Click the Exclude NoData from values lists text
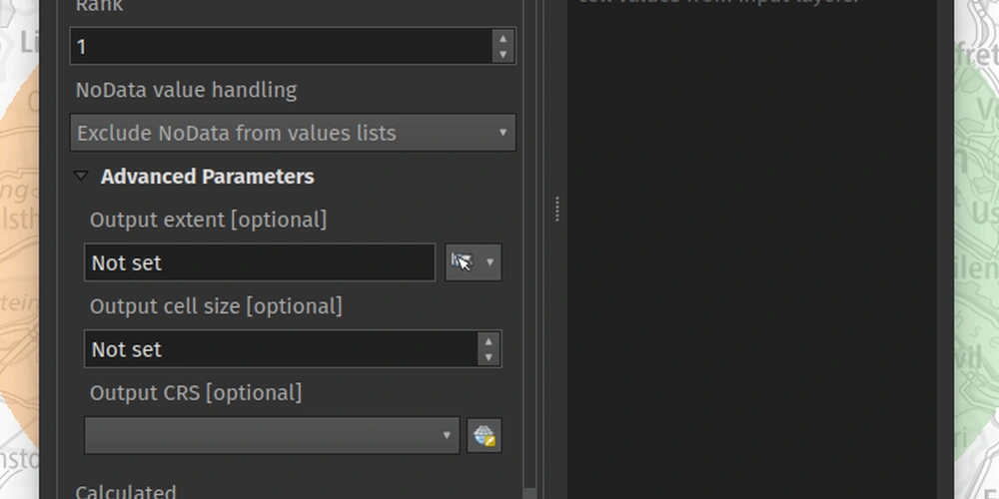The width and height of the screenshot is (999, 499). click(x=237, y=133)
